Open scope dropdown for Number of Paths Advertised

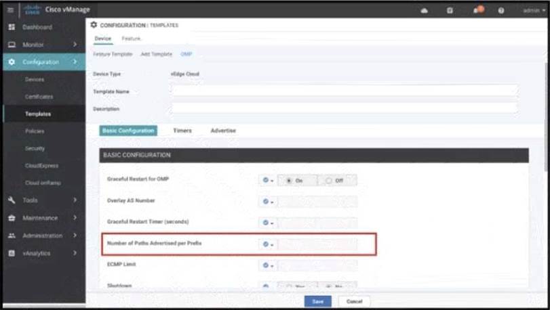[x=267, y=244]
